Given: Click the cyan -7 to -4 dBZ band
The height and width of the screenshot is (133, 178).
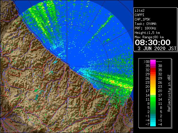Looking at the screenshot, I should click(x=153, y=124).
